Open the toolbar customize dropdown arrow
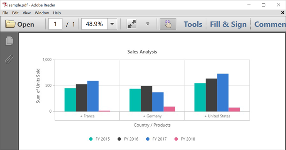The height and width of the screenshot is (150, 286). coord(148,24)
